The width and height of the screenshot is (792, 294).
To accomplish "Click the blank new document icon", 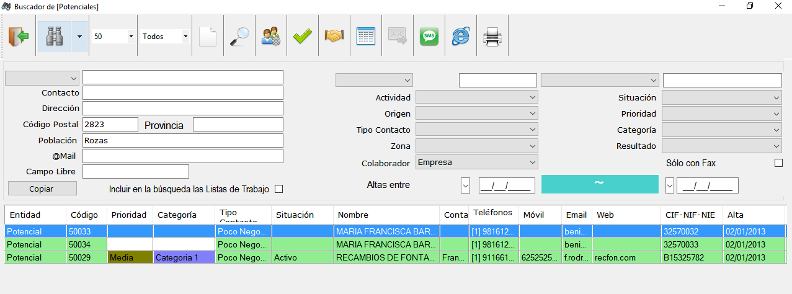I will pyautogui.click(x=208, y=37).
